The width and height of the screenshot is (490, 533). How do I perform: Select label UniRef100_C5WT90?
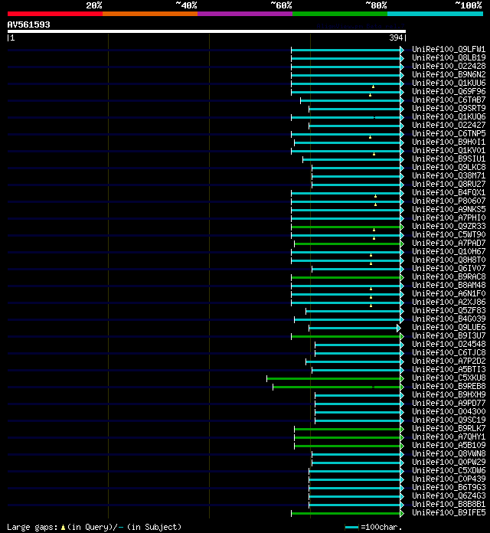tap(449, 235)
